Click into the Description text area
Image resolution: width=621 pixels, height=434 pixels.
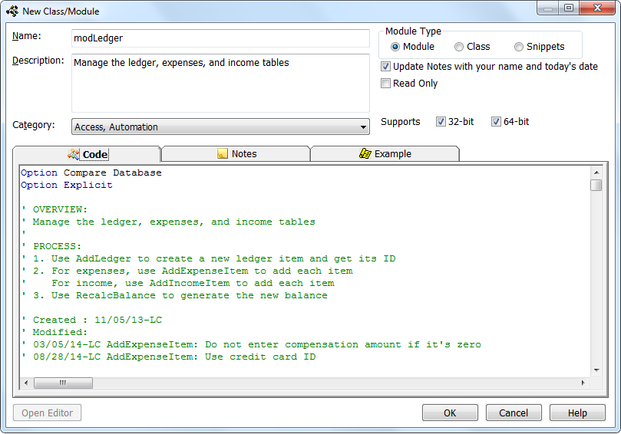pos(220,83)
